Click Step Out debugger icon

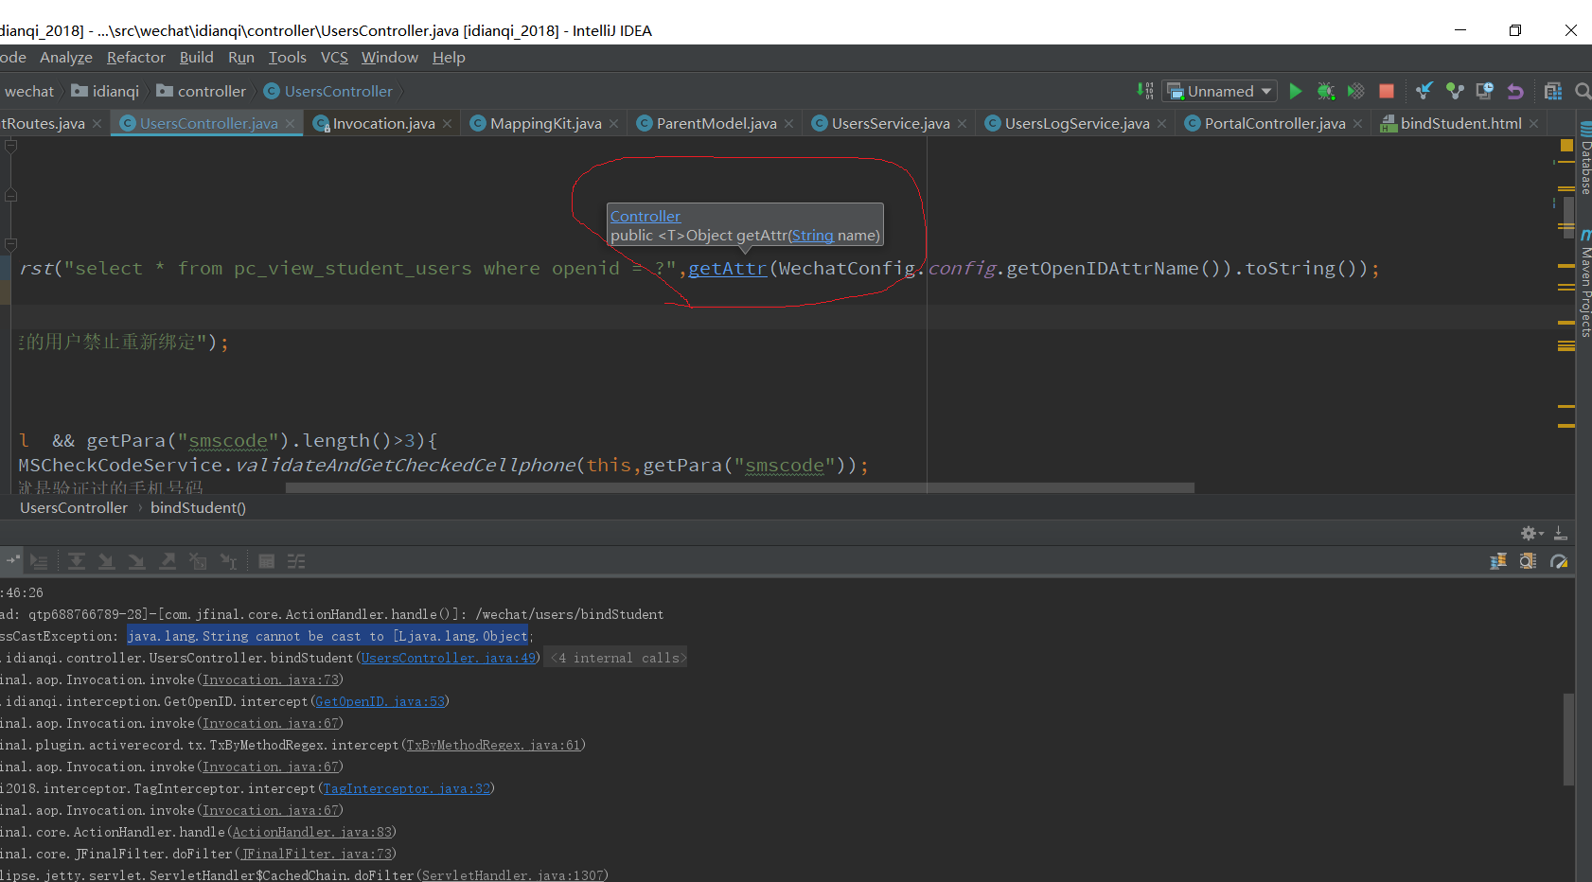(168, 561)
